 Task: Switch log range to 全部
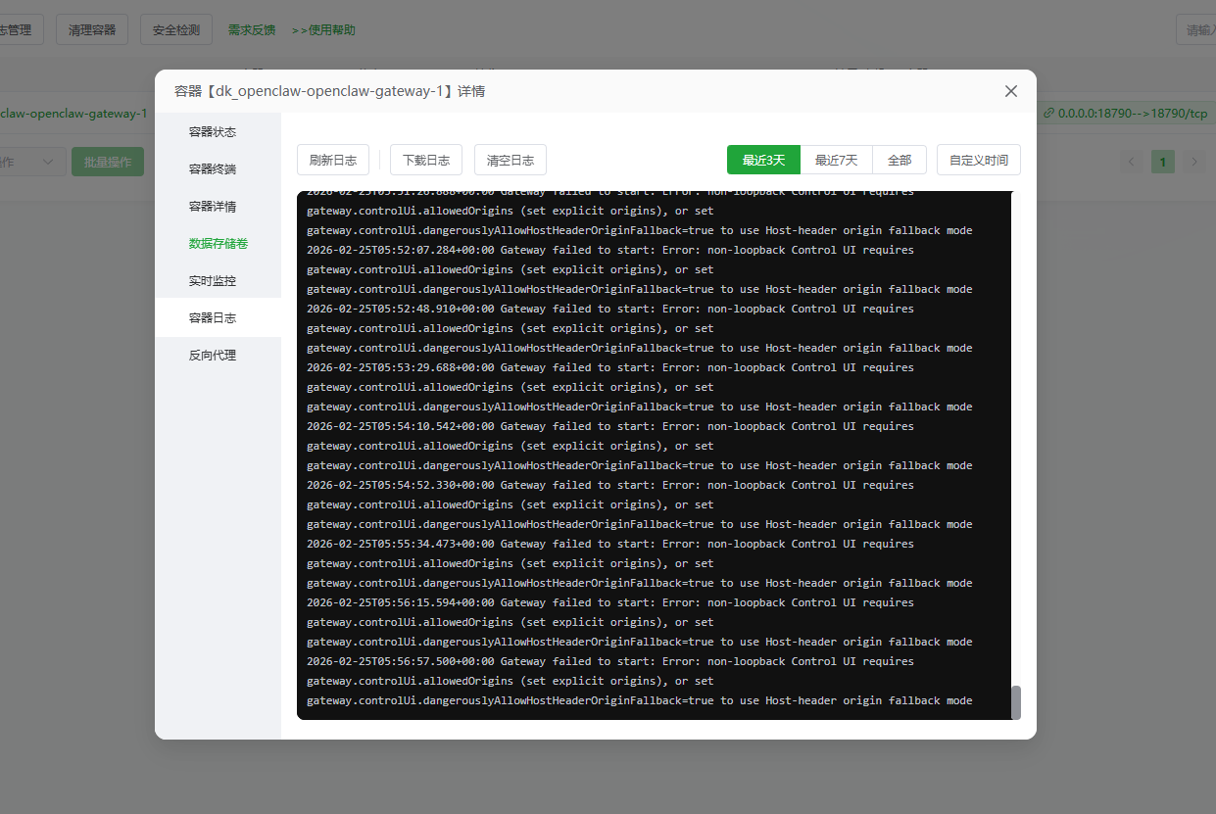899,159
